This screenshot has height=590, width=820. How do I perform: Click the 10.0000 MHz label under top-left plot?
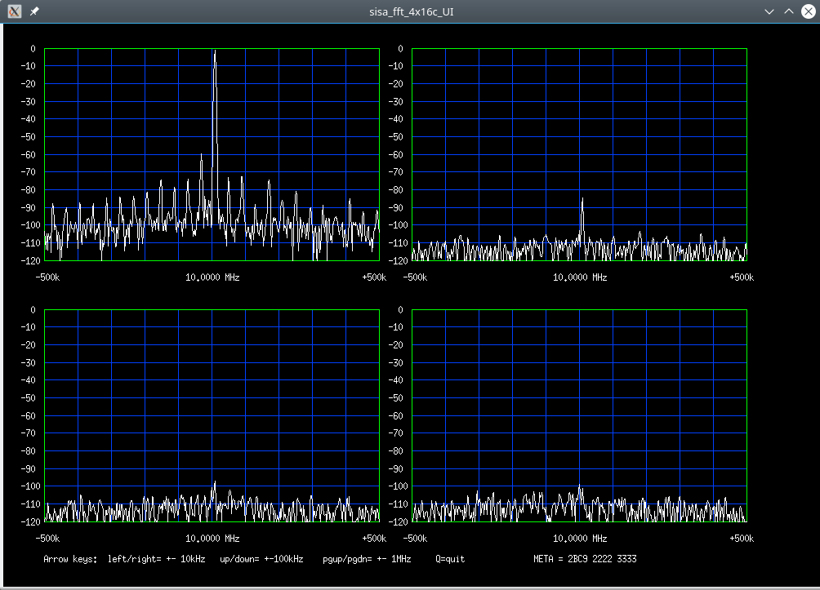click(211, 277)
